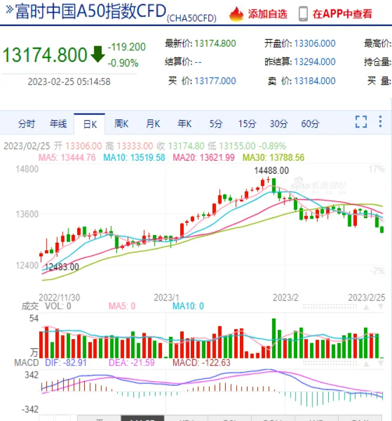Click the DIF: -82.91 readout
Image resolution: width=392 pixels, height=421 pixels.
coord(66,363)
